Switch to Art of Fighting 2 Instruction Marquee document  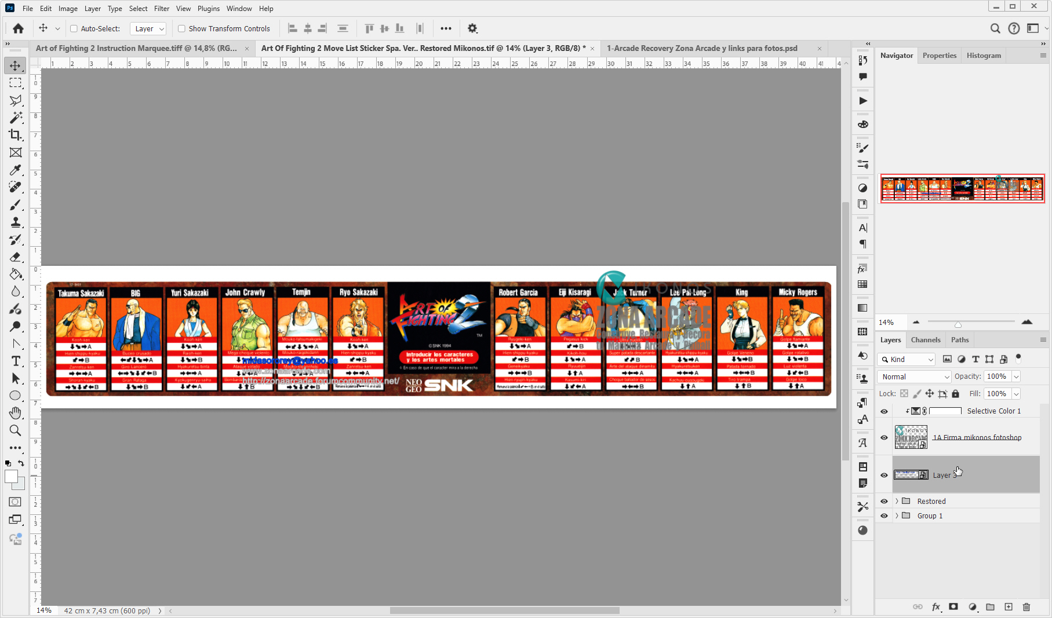[136, 49]
